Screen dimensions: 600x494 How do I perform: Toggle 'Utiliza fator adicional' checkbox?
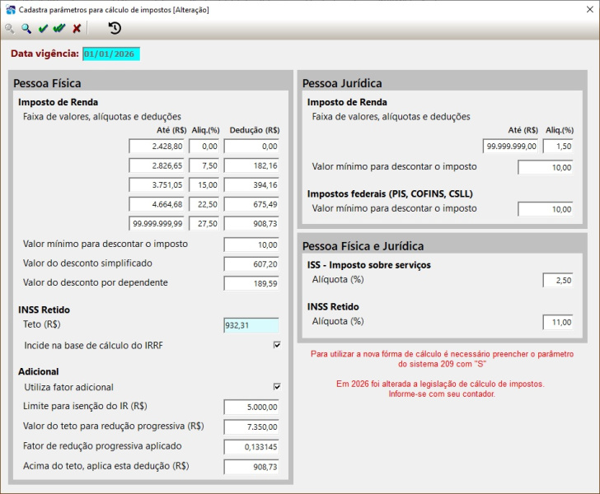coord(277,387)
